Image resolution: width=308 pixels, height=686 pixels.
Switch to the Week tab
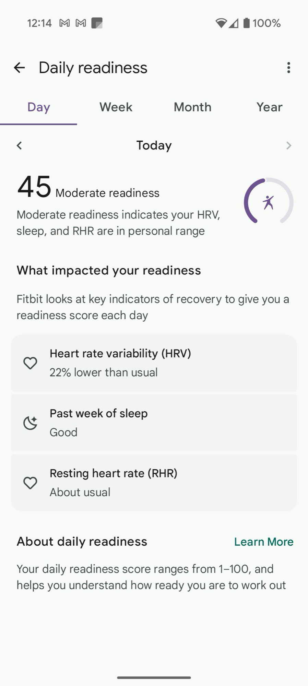click(116, 107)
